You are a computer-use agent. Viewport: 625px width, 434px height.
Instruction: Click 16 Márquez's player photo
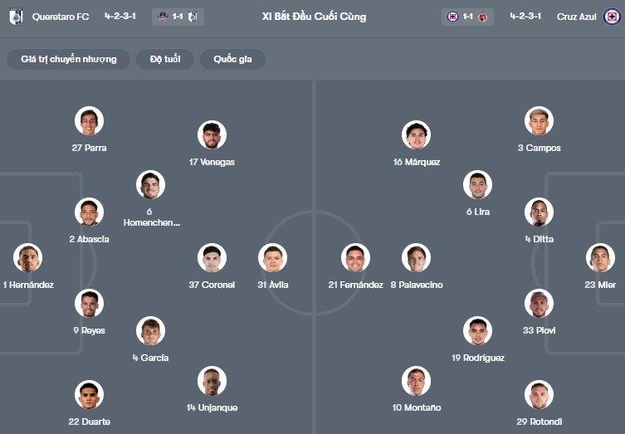point(417,135)
